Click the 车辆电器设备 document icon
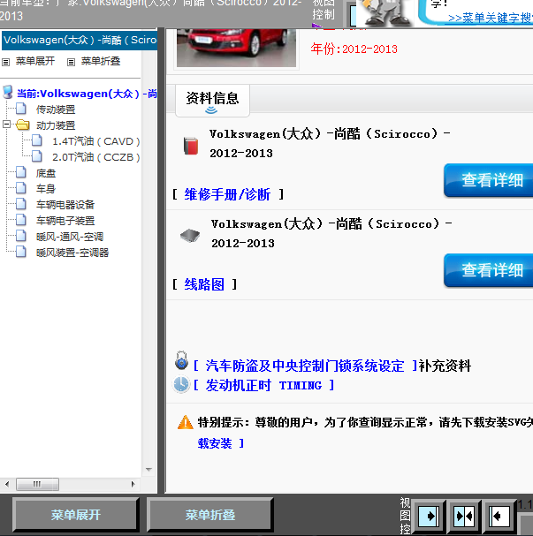Screen dimensions: 533x536 pos(21,204)
